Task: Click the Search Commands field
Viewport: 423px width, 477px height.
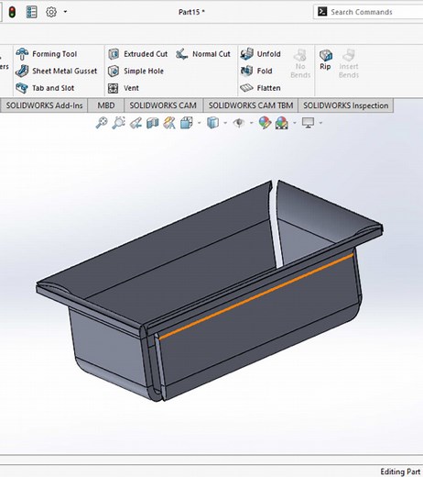Action: pos(368,12)
